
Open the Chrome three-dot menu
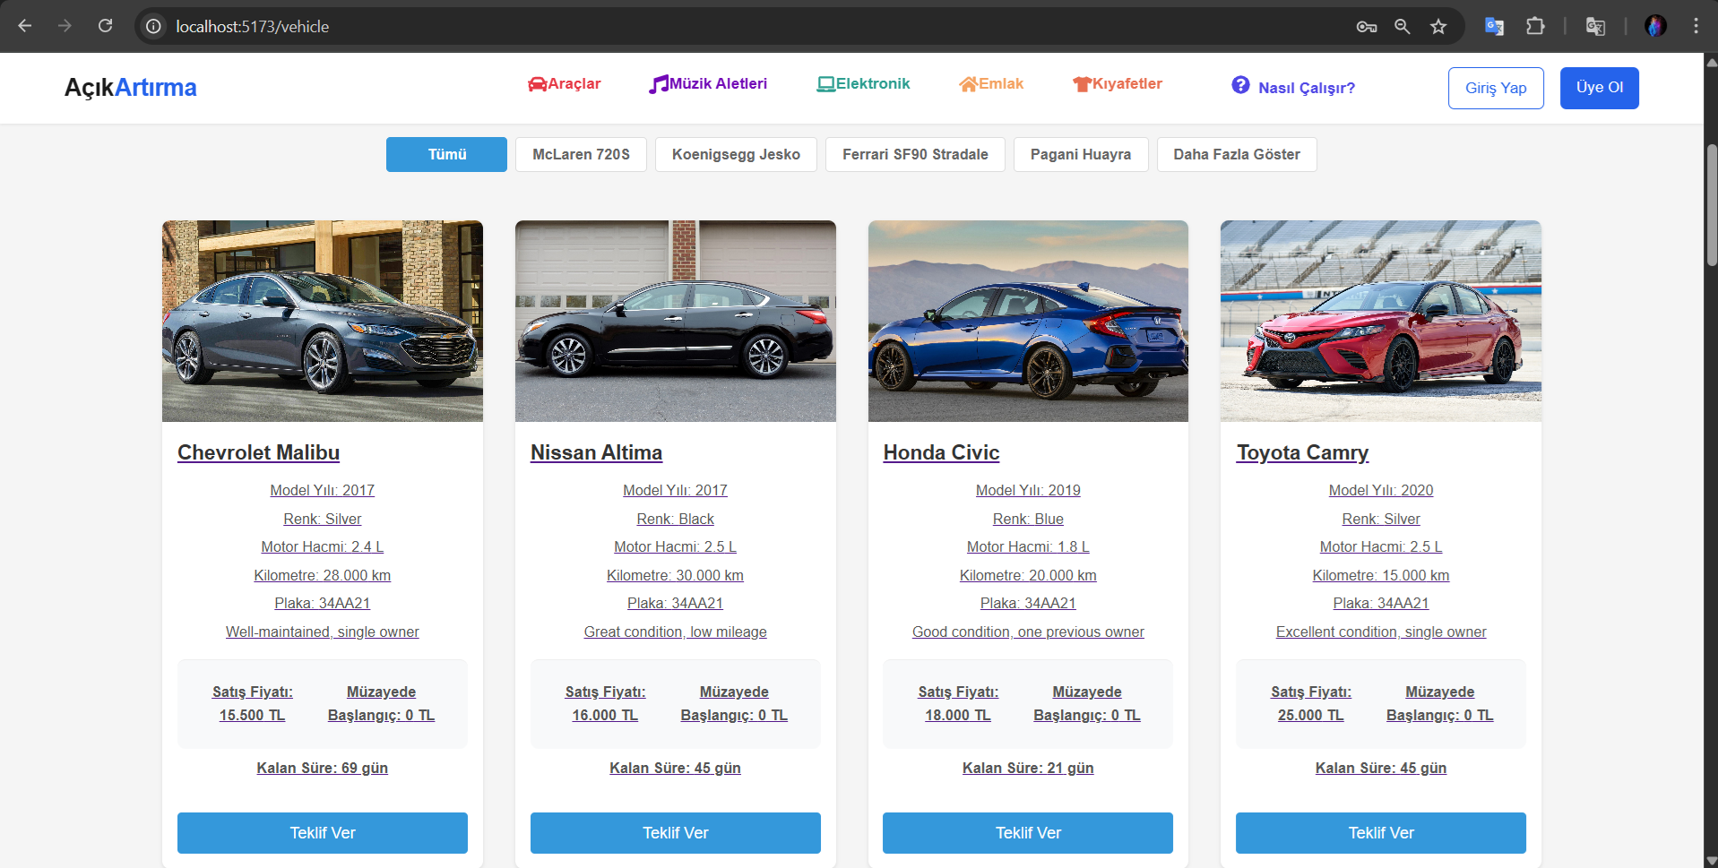coord(1696,26)
